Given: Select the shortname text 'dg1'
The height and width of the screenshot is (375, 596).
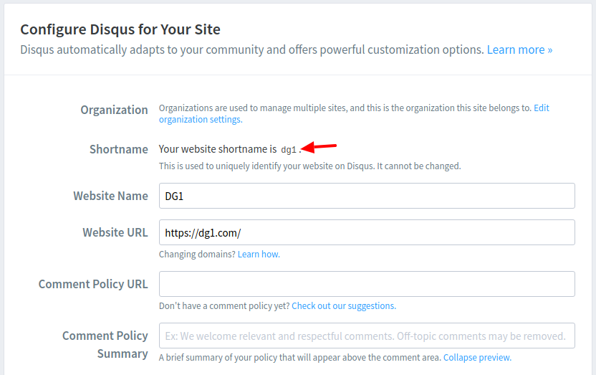Looking at the screenshot, I should pyautogui.click(x=289, y=149).
